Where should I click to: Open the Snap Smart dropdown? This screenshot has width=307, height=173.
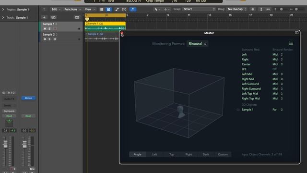199,9
